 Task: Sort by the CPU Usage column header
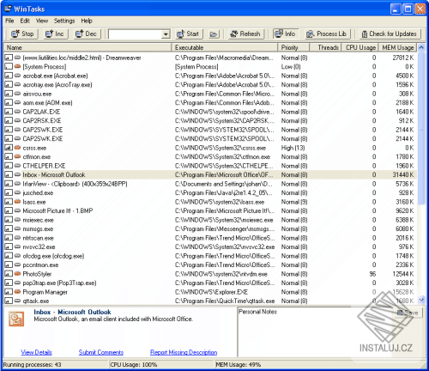tap(360, 47)
